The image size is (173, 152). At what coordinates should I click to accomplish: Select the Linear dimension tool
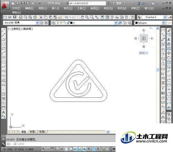(x=163, y=30)
